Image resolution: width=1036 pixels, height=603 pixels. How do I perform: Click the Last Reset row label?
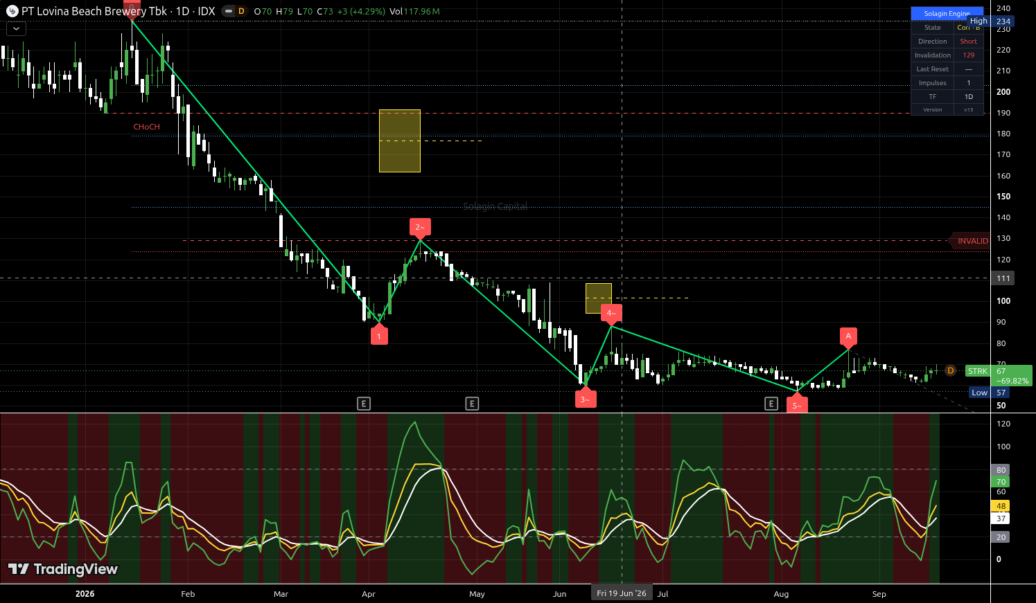click(933, 69)
